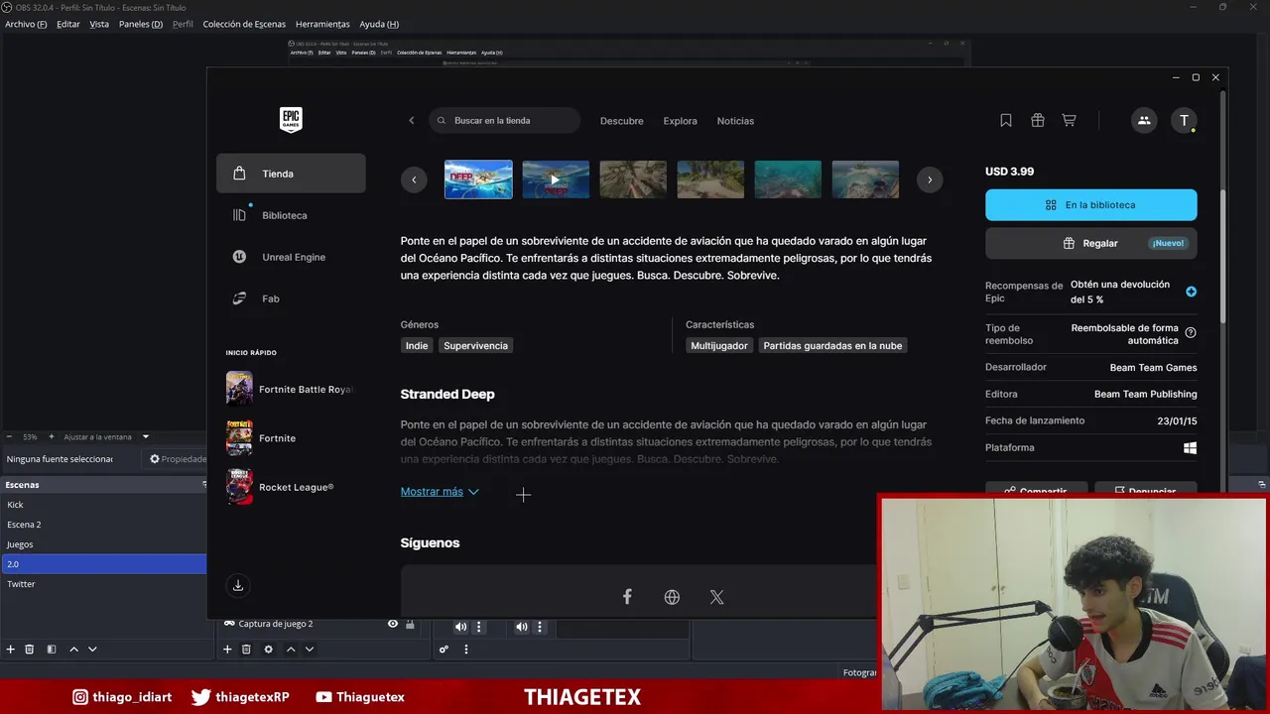The image size is (1270, 714).
Task: Open the shopping cart icon
Action: tap(1069, 120)
